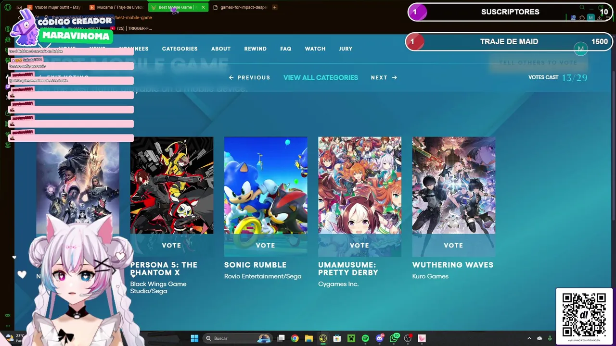Open GX Corner icon beside Opera logo
Viewport: 616px width, 346px height.
19,7
